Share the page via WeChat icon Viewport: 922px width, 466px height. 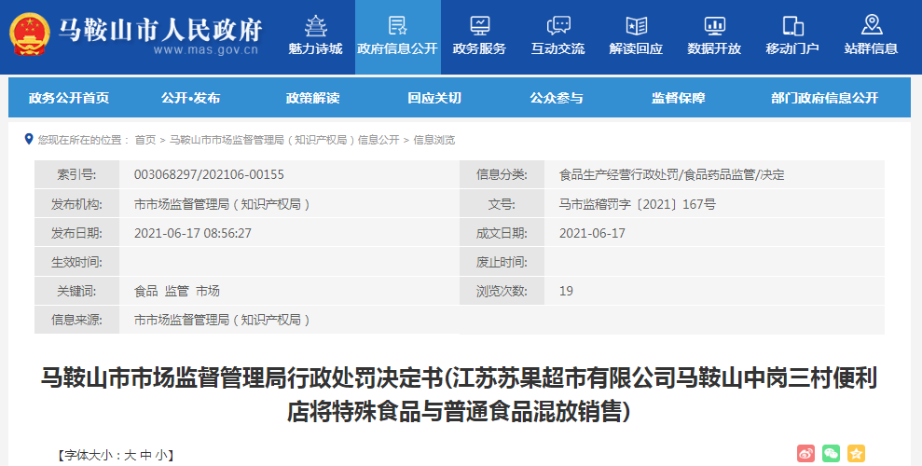pos(831,454)
